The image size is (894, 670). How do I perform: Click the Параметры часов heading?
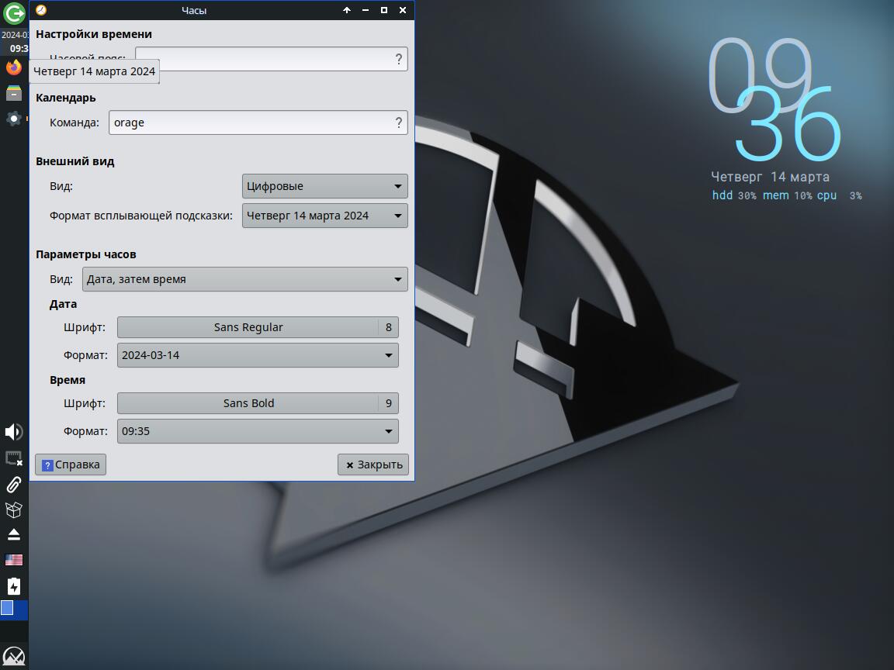click(x=85, y=254)
